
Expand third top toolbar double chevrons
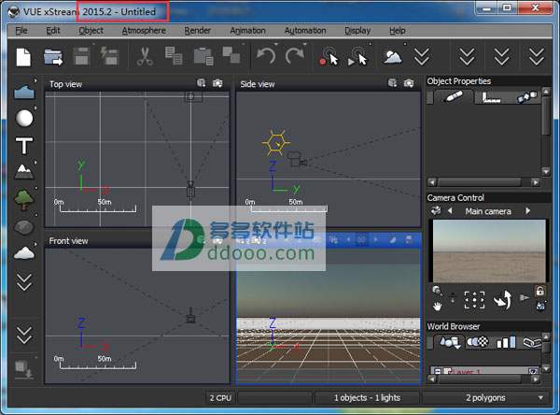click(502, 56)
